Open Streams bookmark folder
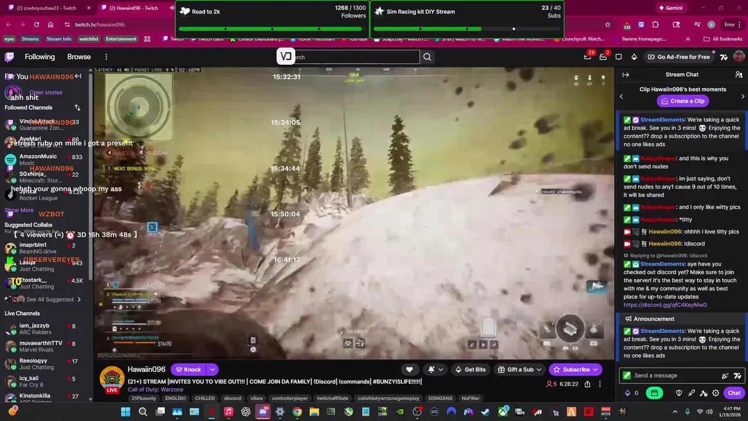The width and height of the screenshot is (748, 421). (x=30, y=39)
